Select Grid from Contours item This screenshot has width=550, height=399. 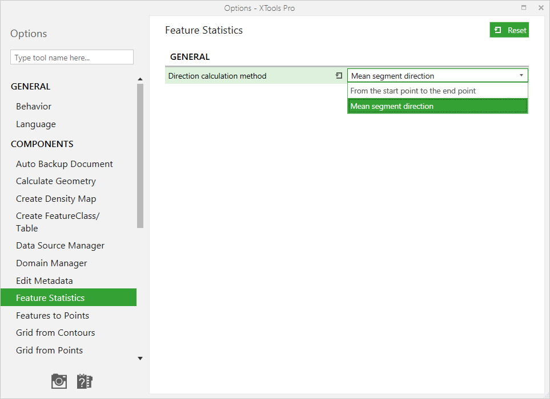point(55,333)
